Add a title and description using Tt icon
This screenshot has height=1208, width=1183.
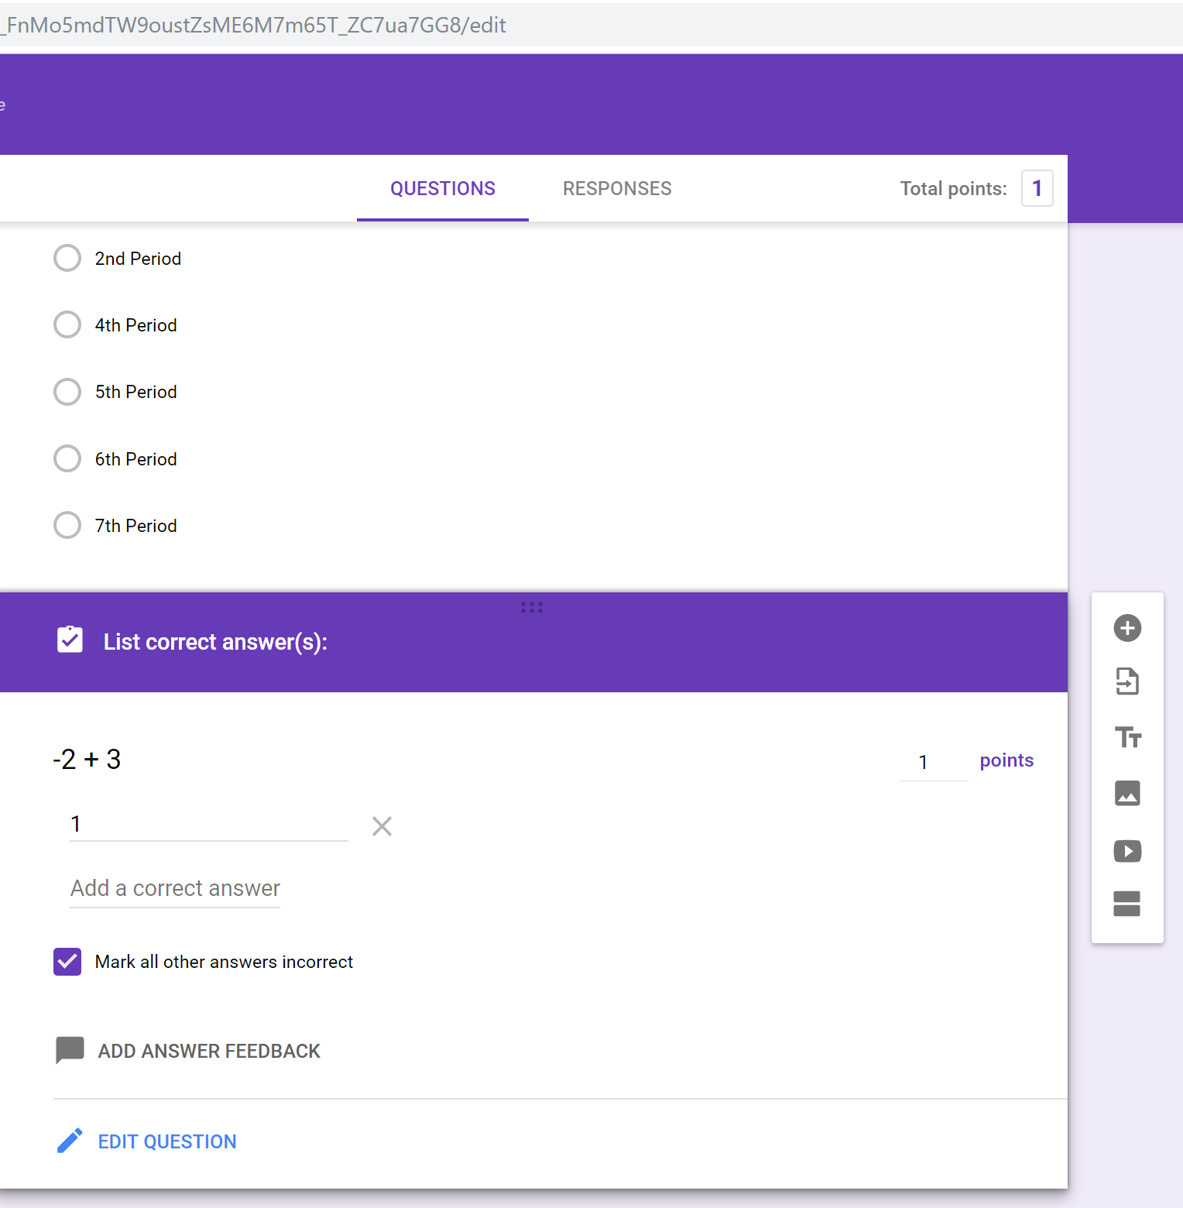(x=1127, y=738)
